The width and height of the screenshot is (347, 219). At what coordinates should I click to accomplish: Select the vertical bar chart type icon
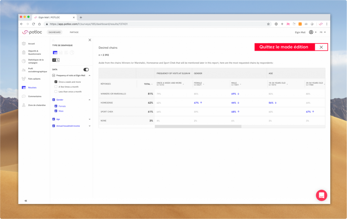[x=61, y=53]
